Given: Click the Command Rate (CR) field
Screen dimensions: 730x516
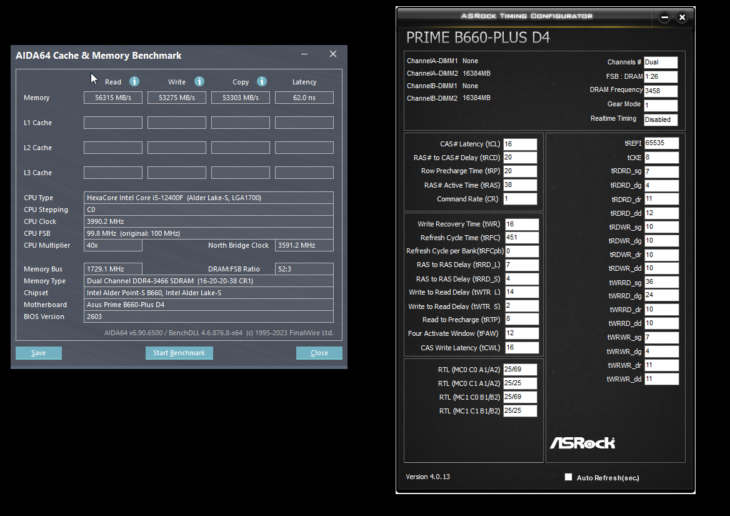Looking at the screenshot, I should tap(520, 199).
